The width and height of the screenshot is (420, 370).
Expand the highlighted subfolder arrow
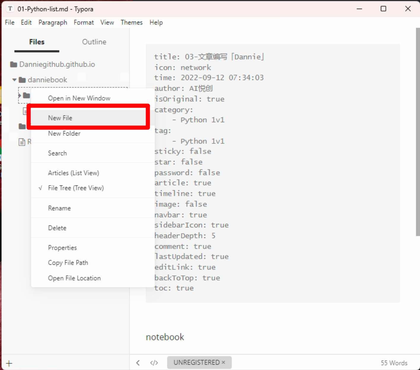coord(20,95)
